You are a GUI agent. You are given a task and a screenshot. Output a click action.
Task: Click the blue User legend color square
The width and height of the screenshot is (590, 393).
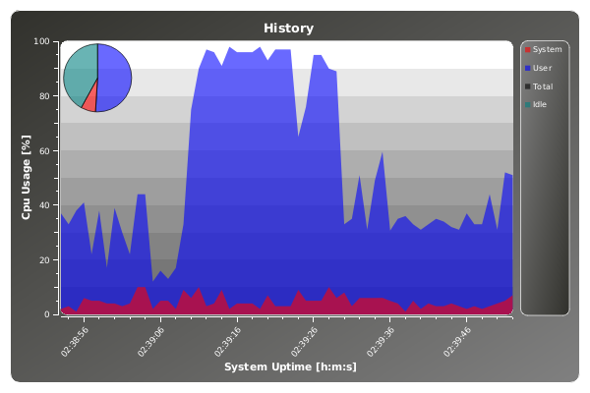(528, 68)
